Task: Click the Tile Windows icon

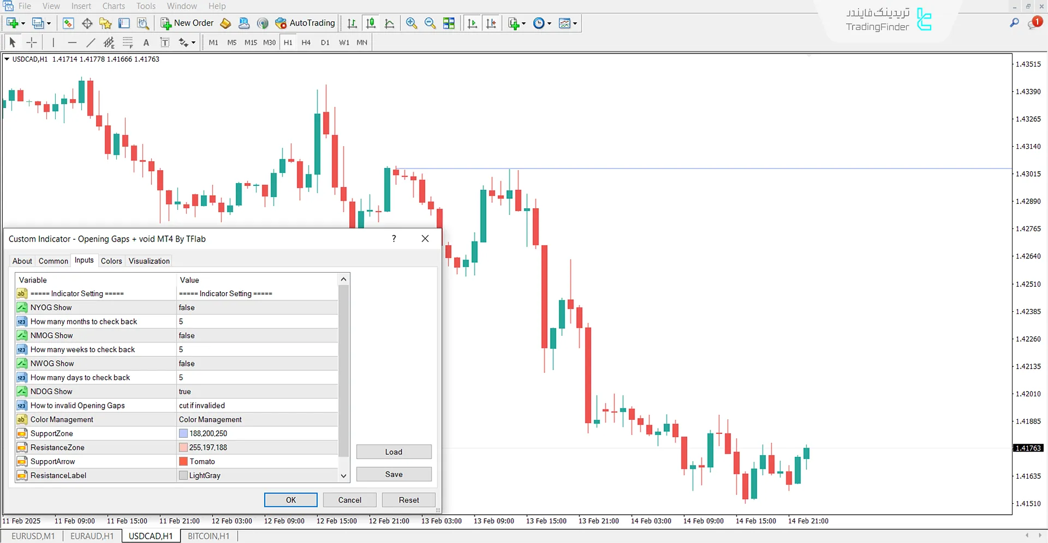Action: (449, 23)
